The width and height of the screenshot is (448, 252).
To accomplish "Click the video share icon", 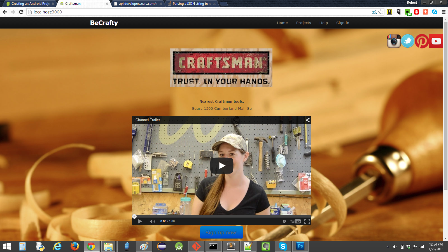I will click(308, 120).
